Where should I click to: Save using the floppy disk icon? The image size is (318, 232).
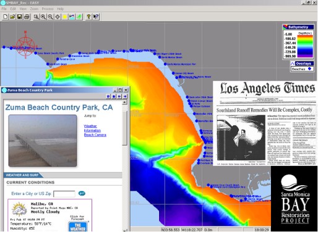pos(20,17)
